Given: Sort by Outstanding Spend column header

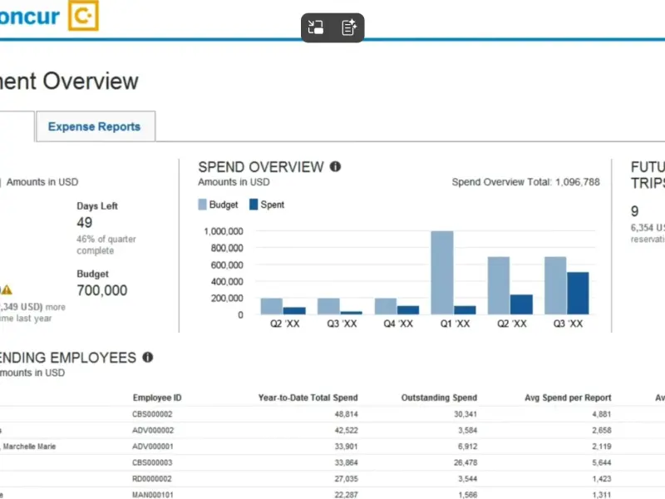Looking at the screenshot, I should coord(439,398).
